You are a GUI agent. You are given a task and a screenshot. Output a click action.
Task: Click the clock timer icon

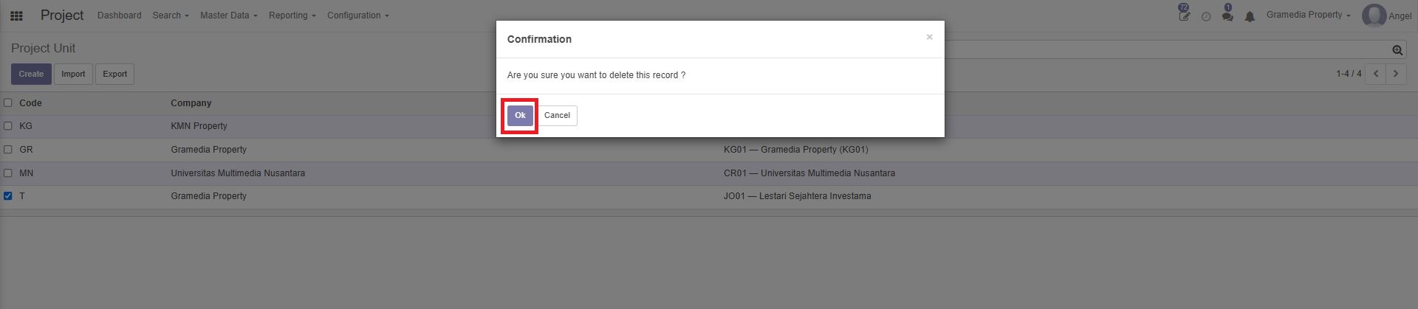(x=1206, y=16)
